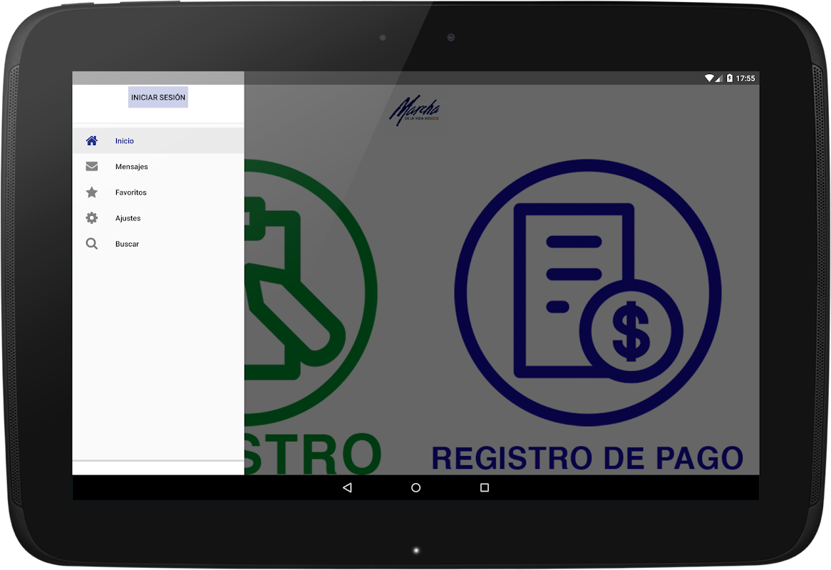Open the Ajustes menu item

click(x=158, y=218)
